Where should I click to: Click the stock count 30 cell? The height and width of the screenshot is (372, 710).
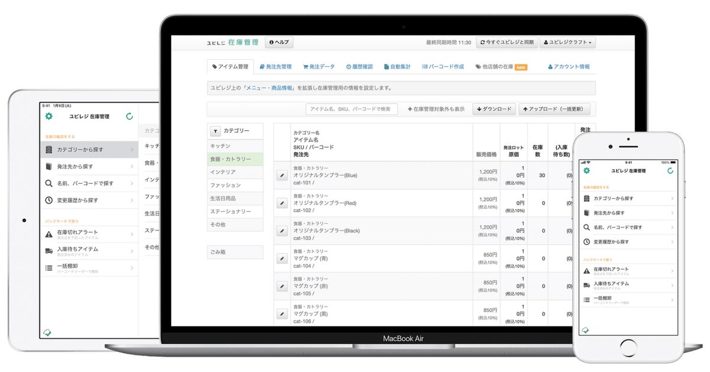tap(537, 176)
